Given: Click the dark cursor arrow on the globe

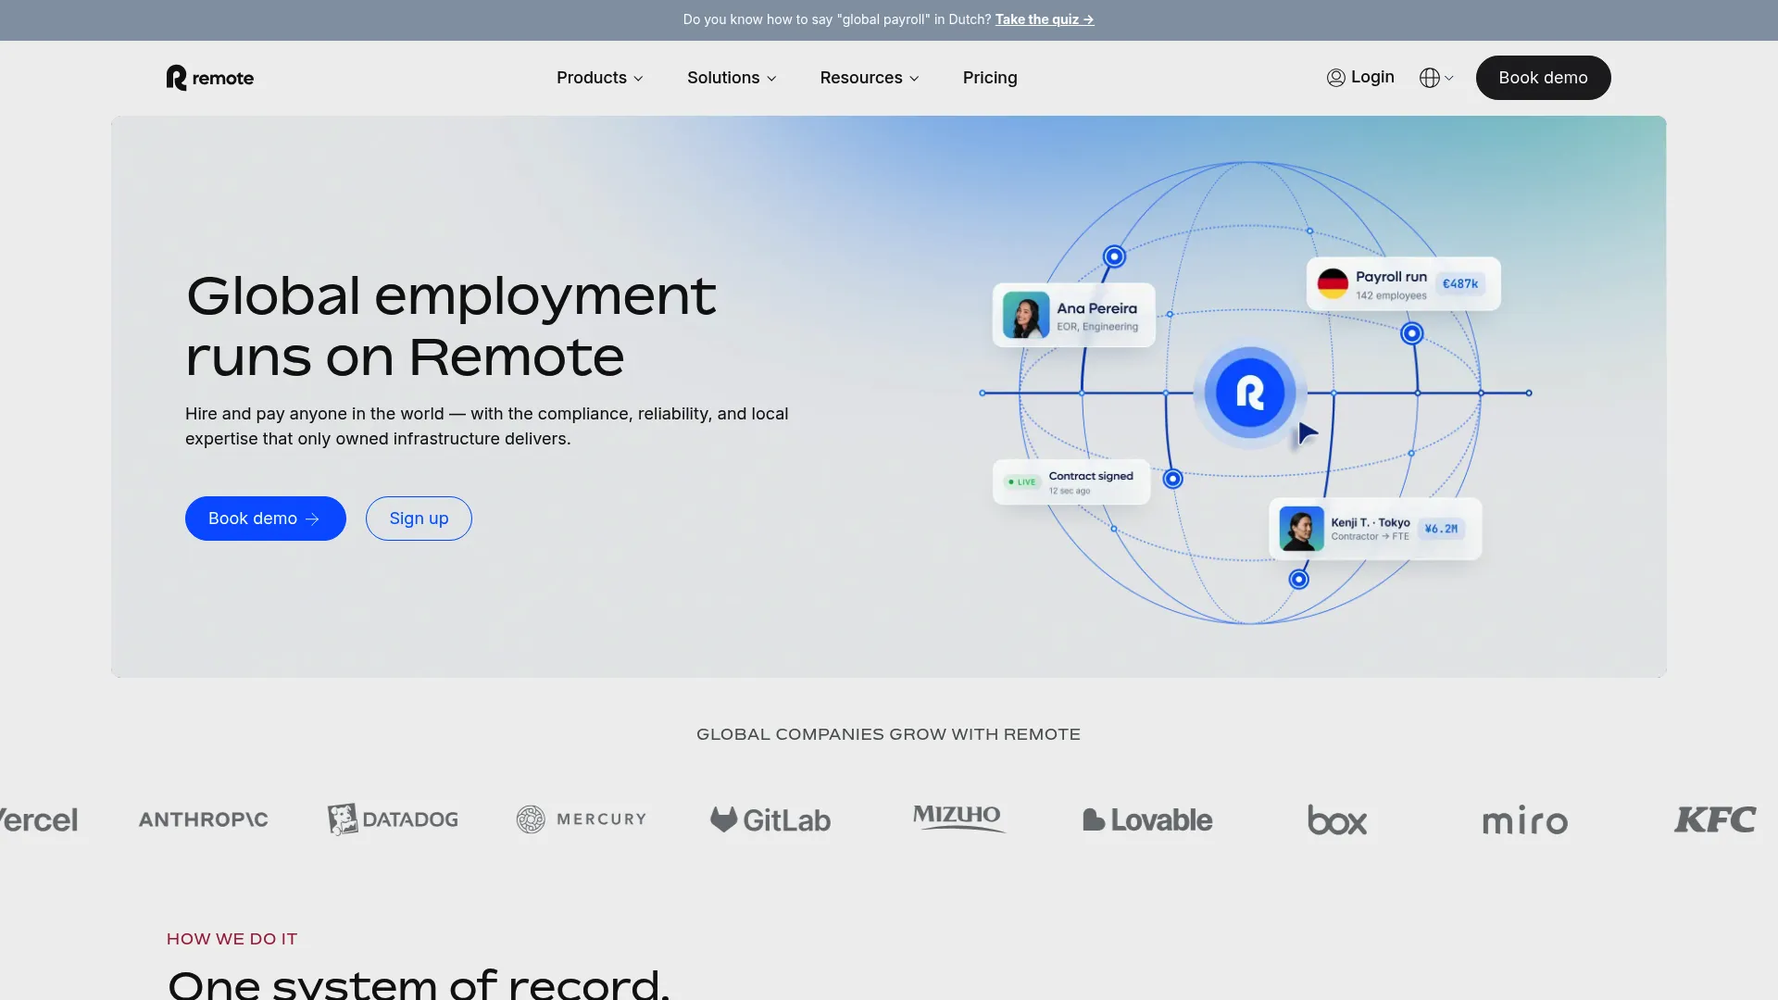Looking at the screenshot, I should coord(1307,432).
